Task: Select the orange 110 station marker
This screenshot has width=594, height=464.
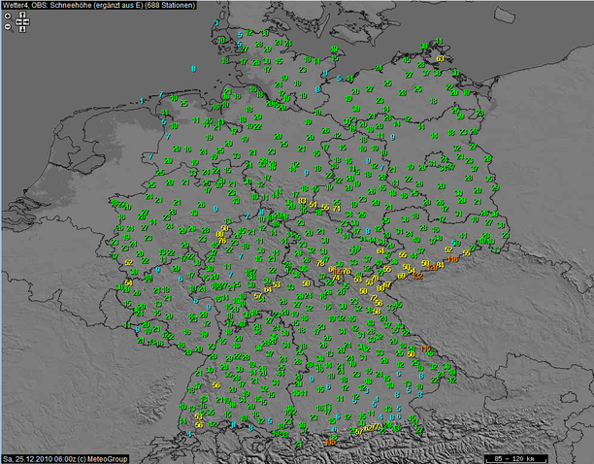Action: point(424,348)
